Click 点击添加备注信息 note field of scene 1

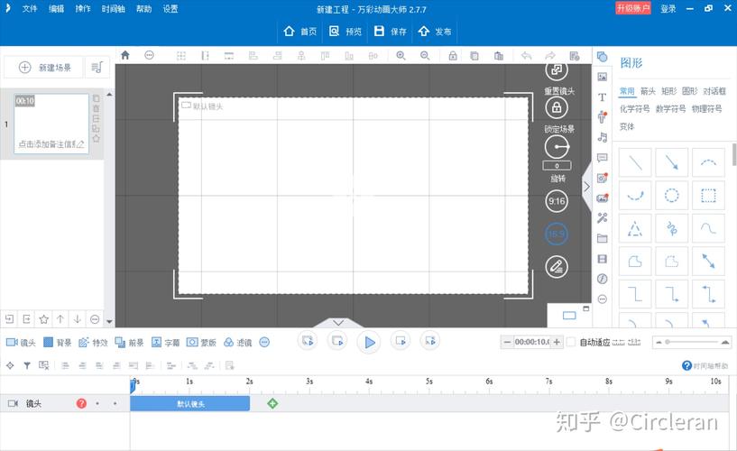click(x=51, y=144)
